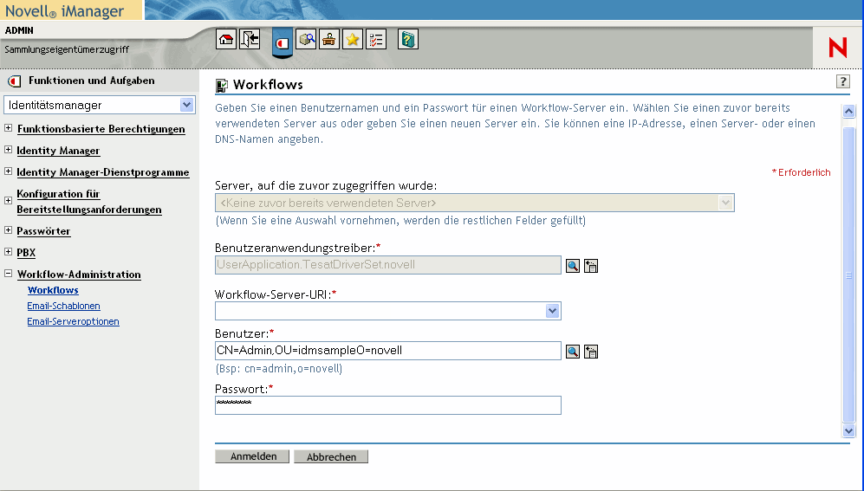Screen dimensions: 864x491
Task: Expand the PBX node
Action: (9, 251)
